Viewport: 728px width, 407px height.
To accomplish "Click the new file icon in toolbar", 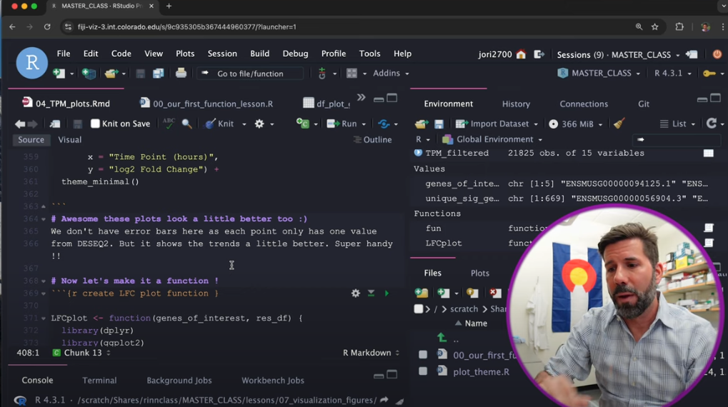I will click(x=59, y=74).
